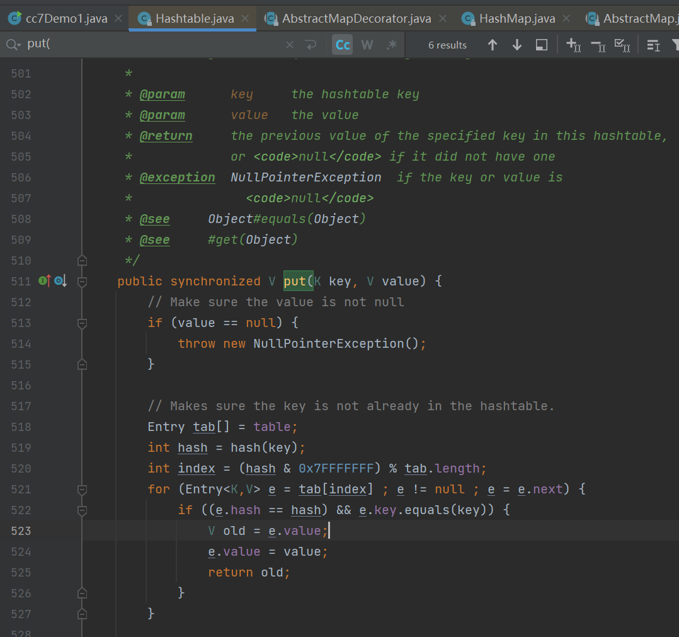Click 0x7FFFFFFF constant on line 520

336,469
